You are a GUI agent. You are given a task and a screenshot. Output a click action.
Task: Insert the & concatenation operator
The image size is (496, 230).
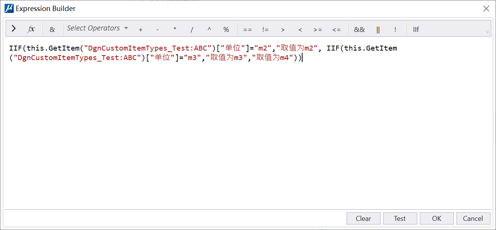52,29
